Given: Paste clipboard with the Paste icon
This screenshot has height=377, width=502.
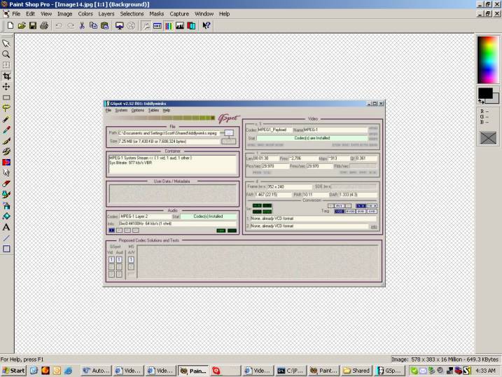Looking at the screenshot, I should click(x=105, y=26).
